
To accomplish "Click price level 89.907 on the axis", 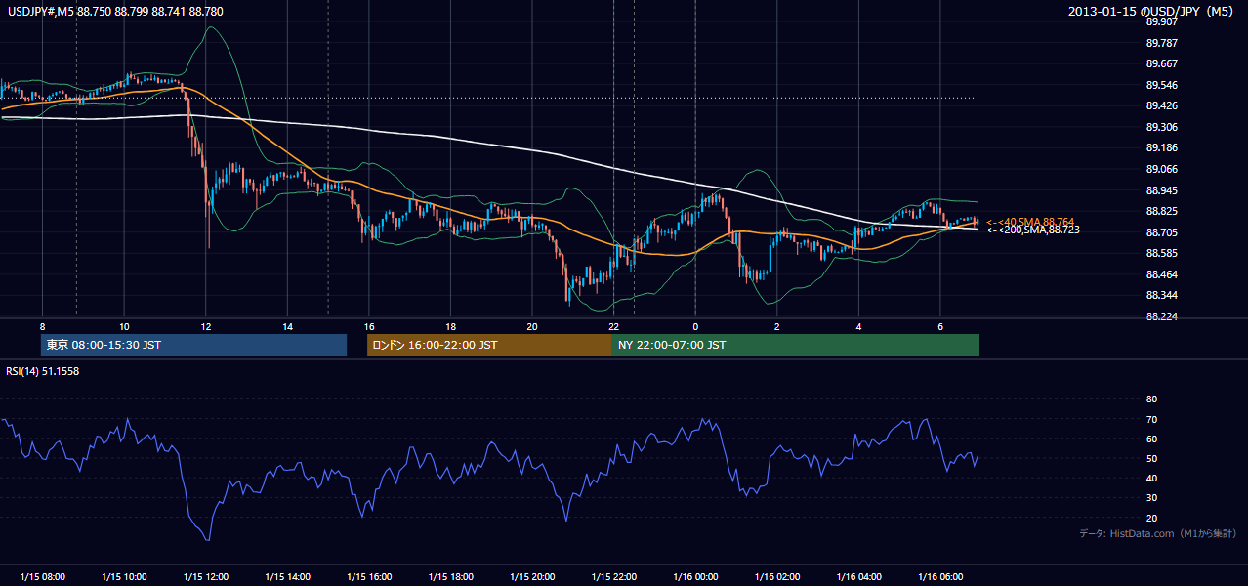I will tap(1160, 21).
